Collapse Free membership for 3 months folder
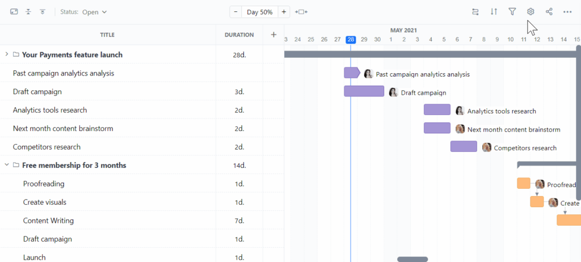The height and width of the screenshot is (262, 581). [x=7, y=166]
